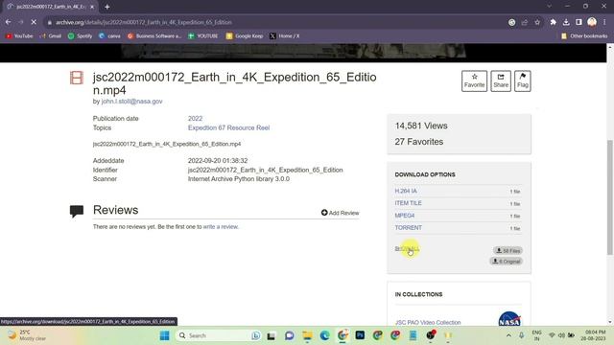This screenshot has width=614, height=345.
Task: Open the JSC PAO Video Collection link
Action: pos(428,323)
